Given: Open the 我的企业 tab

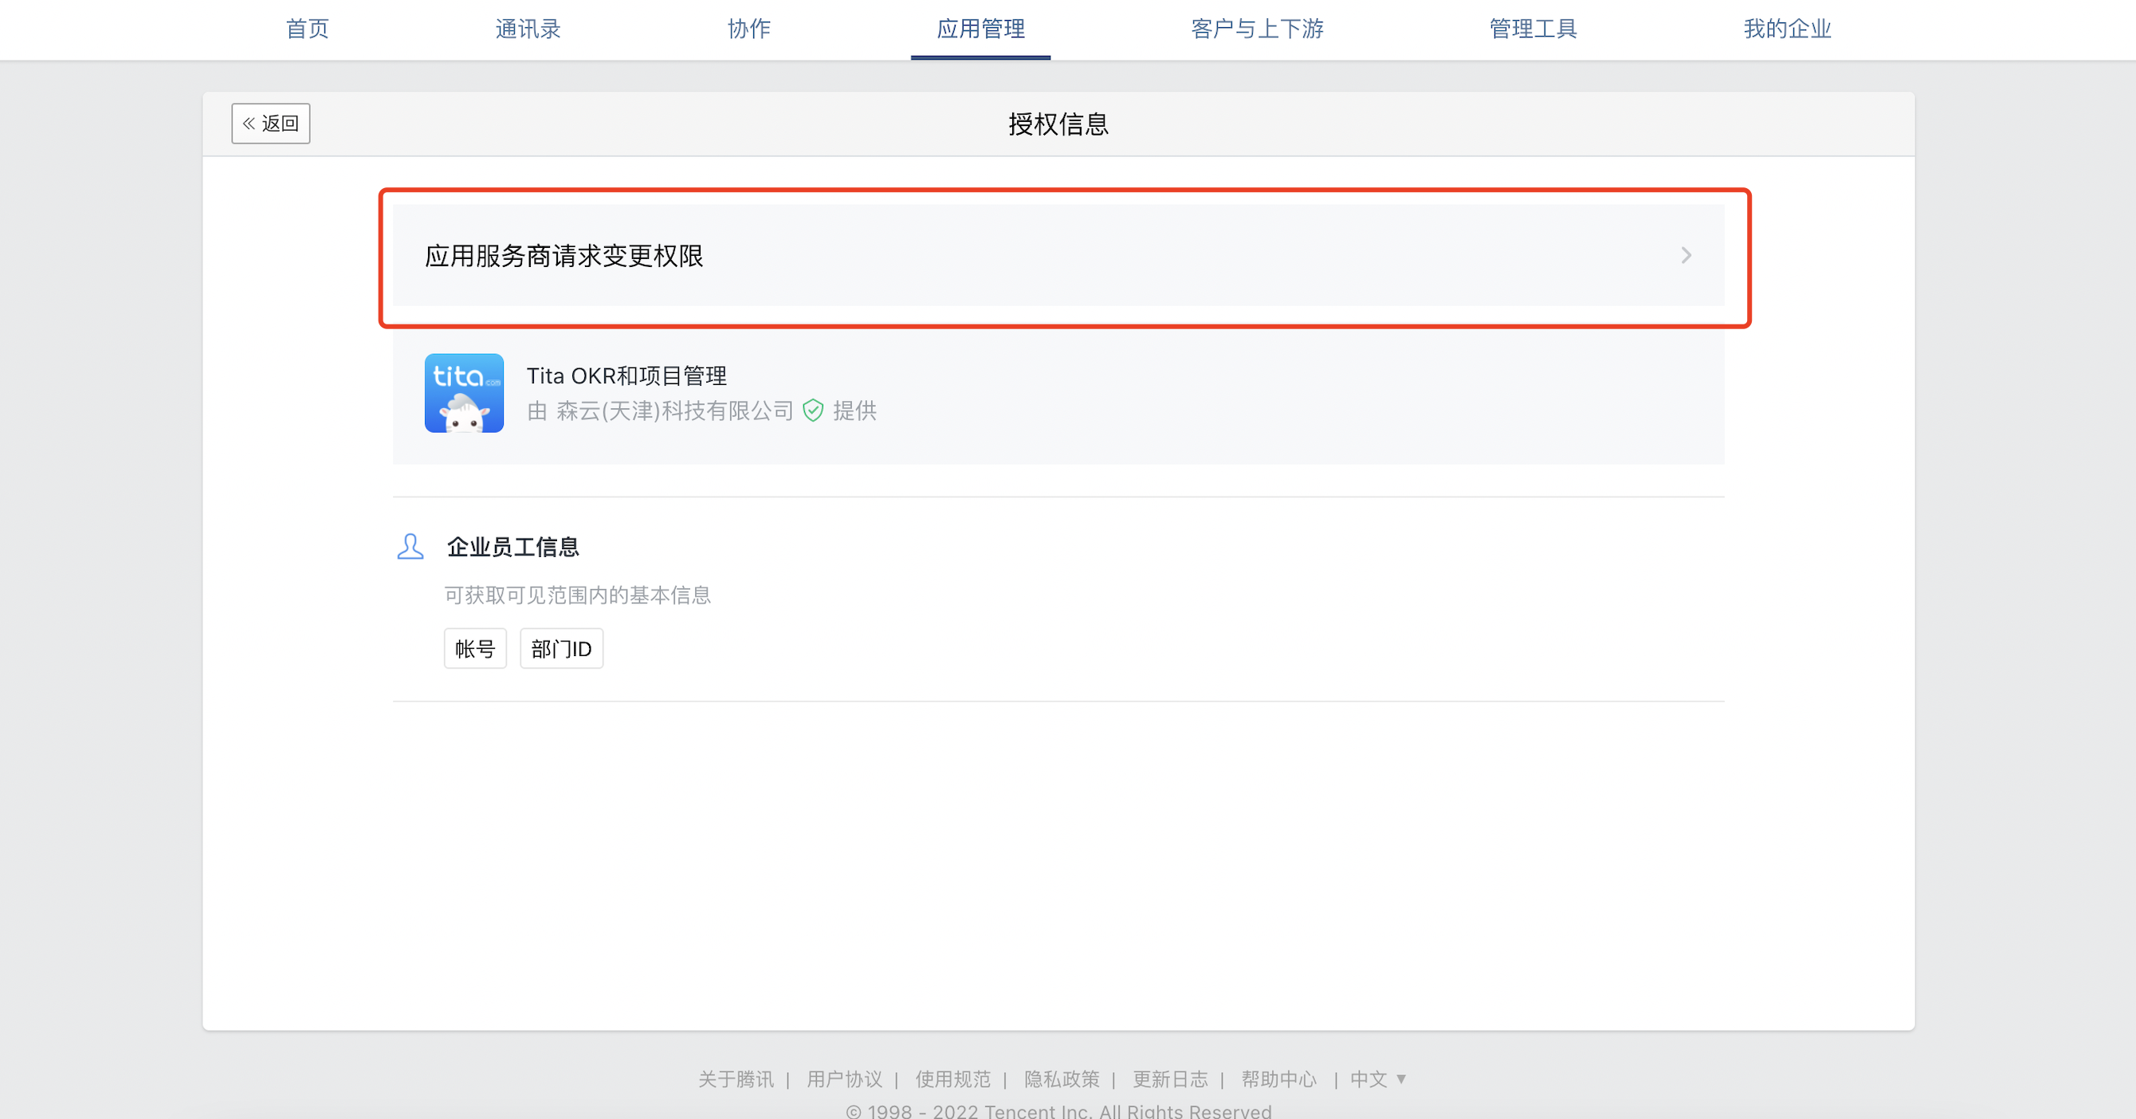Looking at the screenshot, I should point(1787,29).
